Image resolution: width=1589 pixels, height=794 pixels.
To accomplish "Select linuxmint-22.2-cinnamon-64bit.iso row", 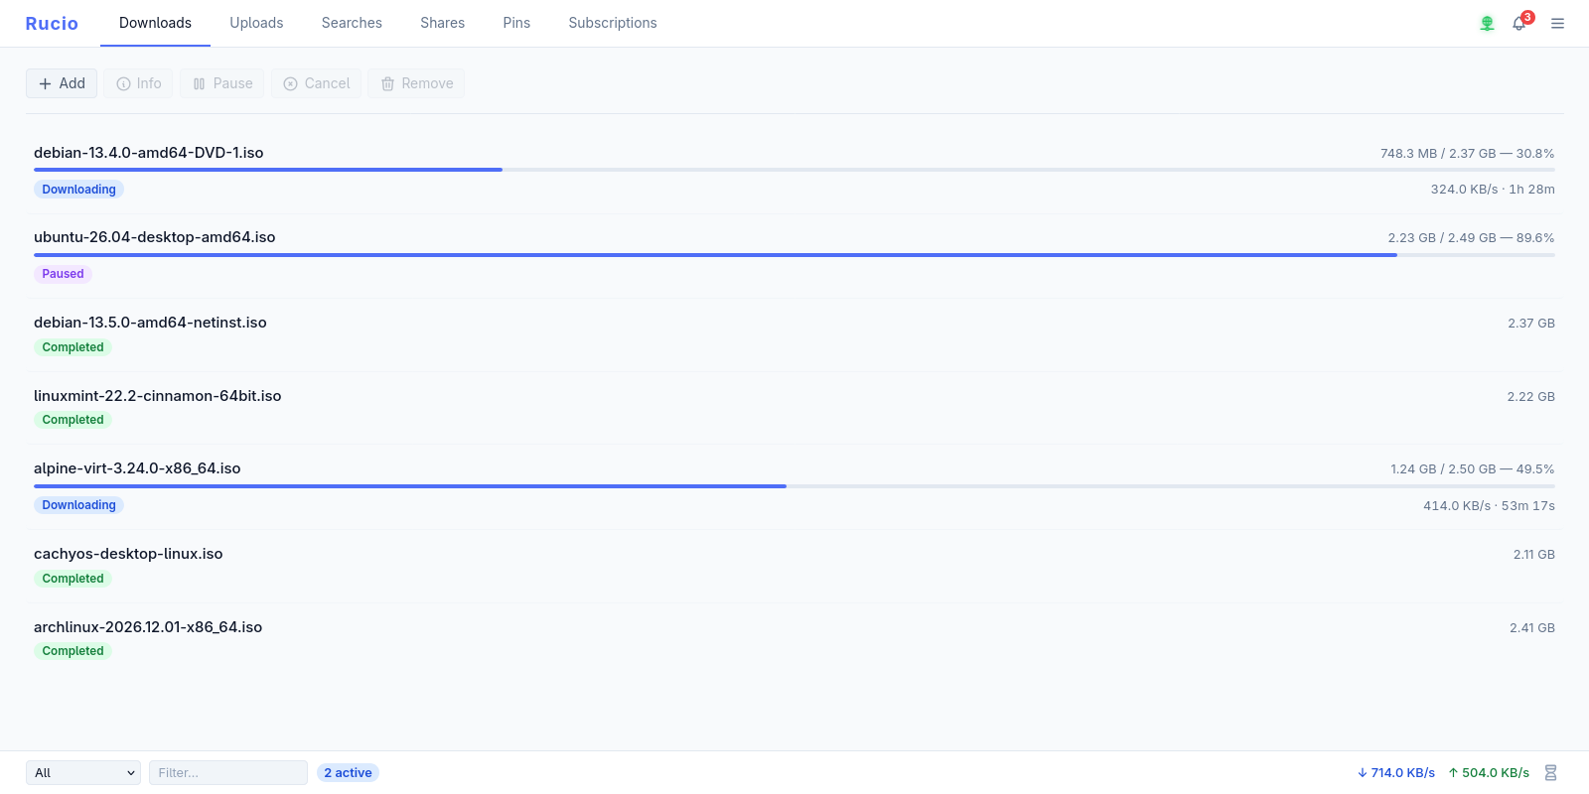I will [x=794, y=408].
